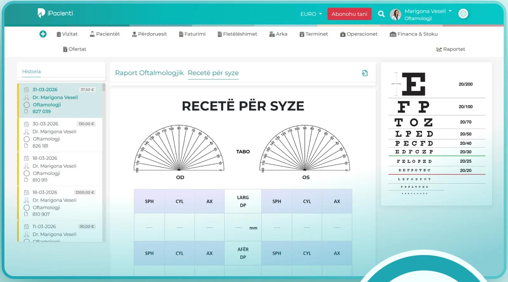
Task: Open Terminet menu item
Action: [x=314, y=34]
